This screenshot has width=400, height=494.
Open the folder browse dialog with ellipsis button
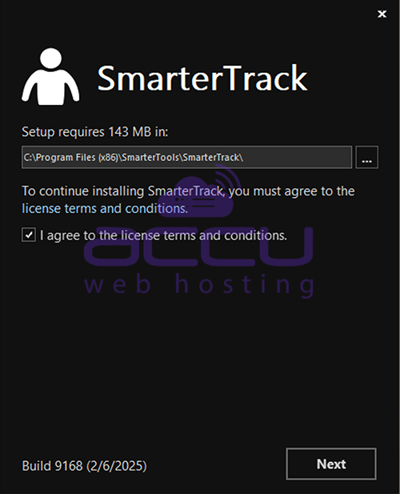pos(366,157)
